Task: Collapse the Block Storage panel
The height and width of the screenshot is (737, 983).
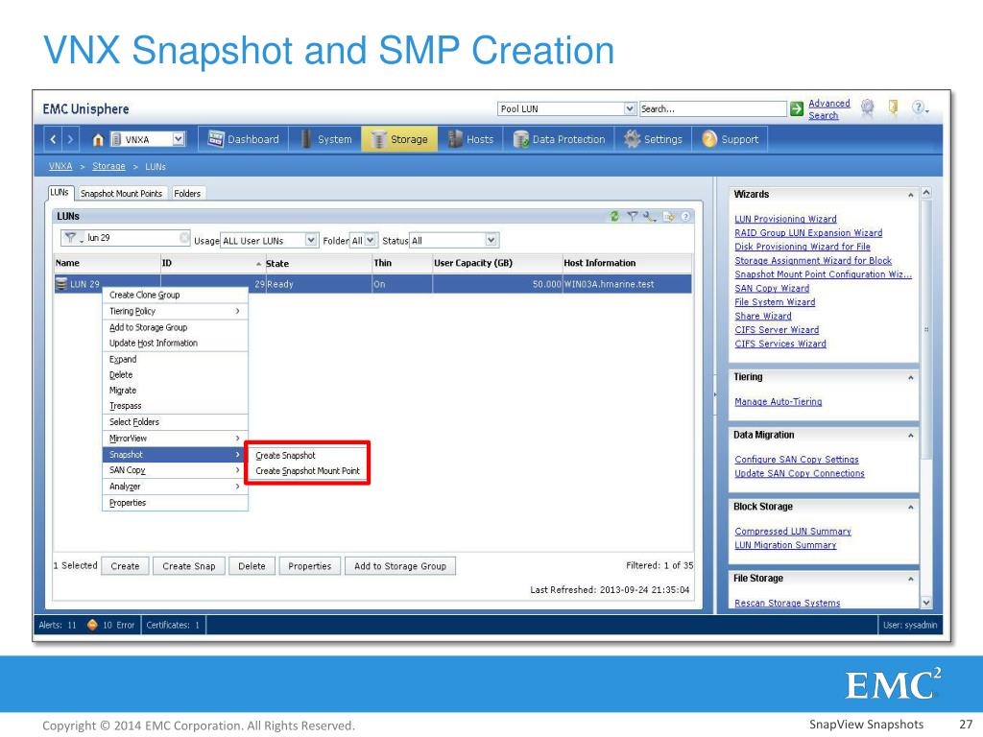Action: (910, 507)
